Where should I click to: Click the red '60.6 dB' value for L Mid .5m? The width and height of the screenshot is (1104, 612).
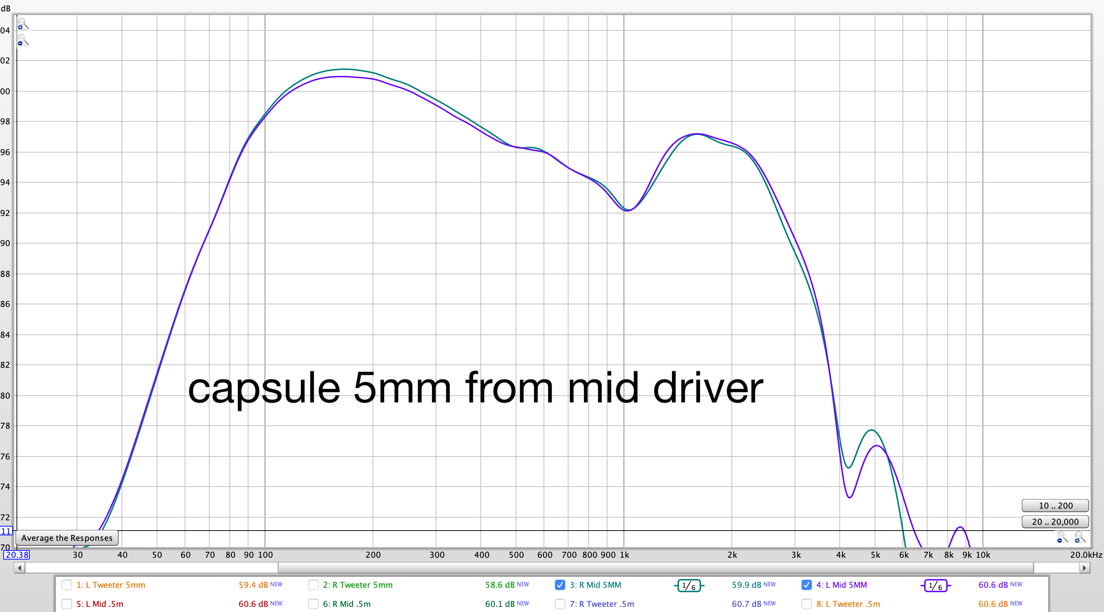[253, 604]
